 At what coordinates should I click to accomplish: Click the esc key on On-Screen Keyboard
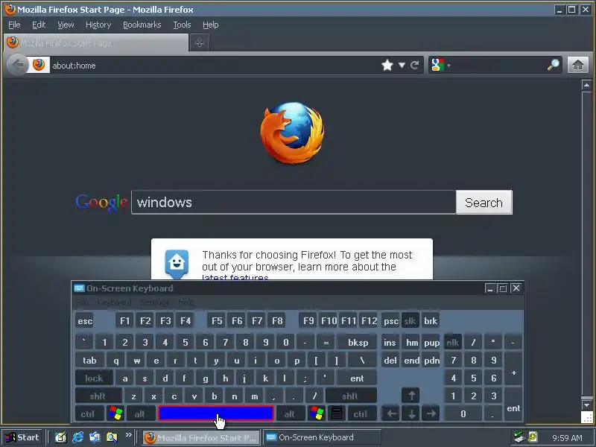[x=85, y=321]
